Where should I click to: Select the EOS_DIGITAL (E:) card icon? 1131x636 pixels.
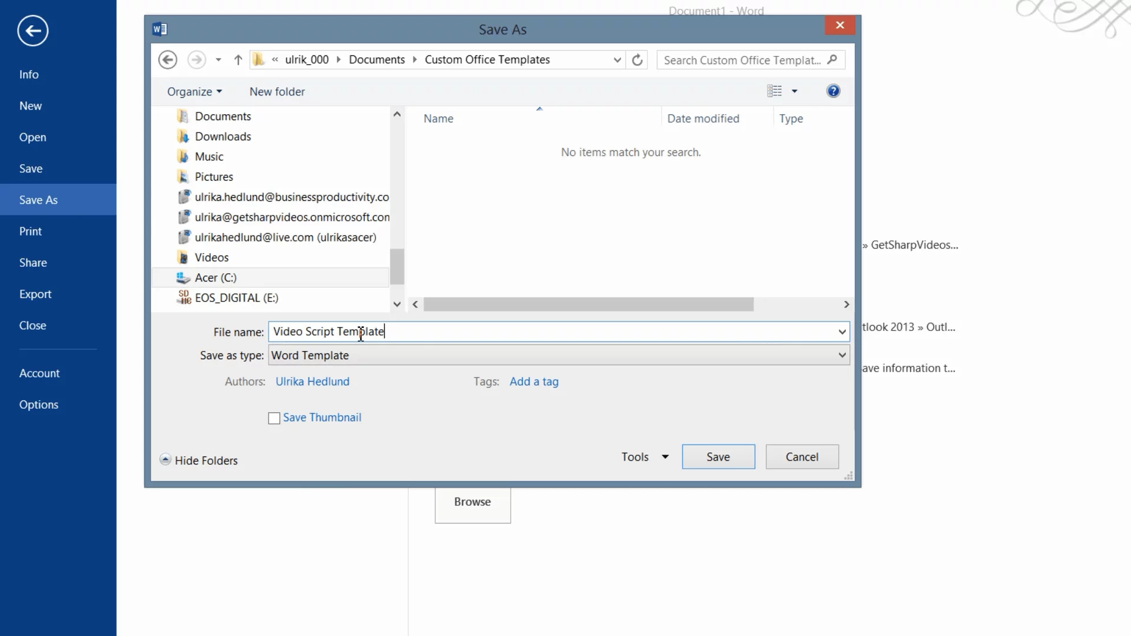184,297
